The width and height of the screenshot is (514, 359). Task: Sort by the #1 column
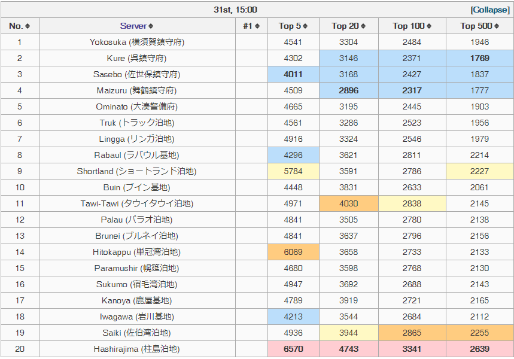pos(257,26)
